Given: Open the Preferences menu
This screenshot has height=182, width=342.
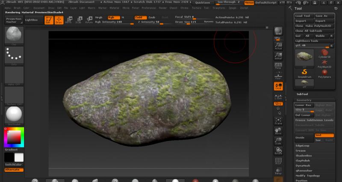Looking at the screenshot, I should click(x=149, y=8).
